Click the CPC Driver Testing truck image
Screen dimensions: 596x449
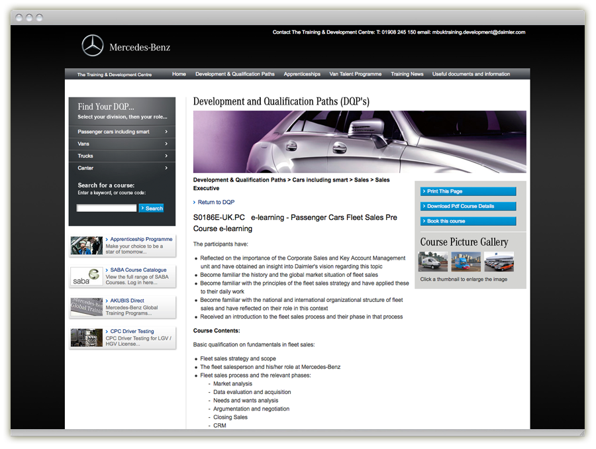(x=87, y=338)
